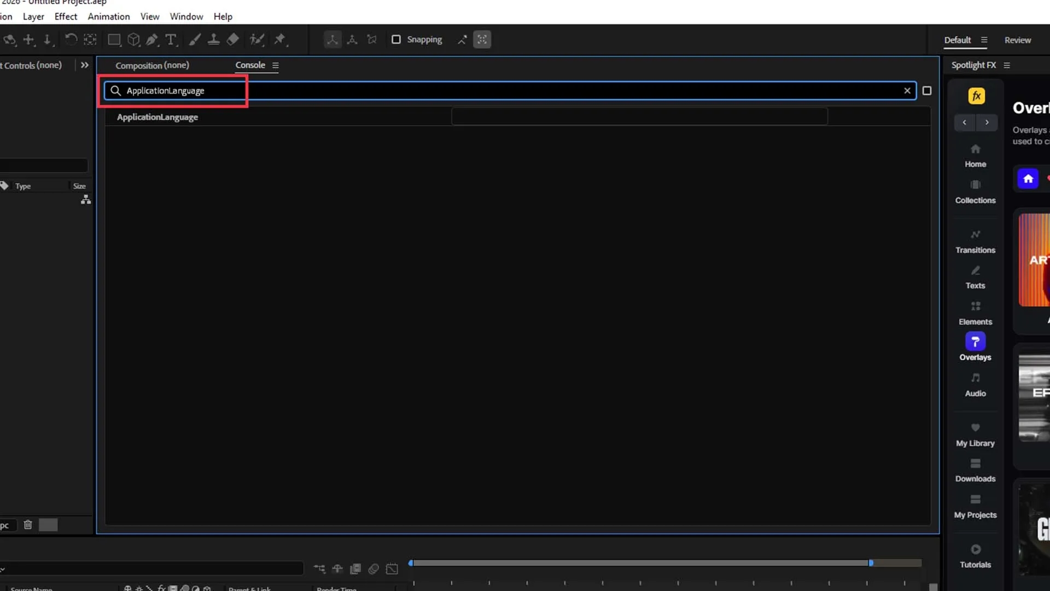Screen dimensions: 1050x591
Task: Toggle the Local Axis mode button
Action: pos(332,39)
